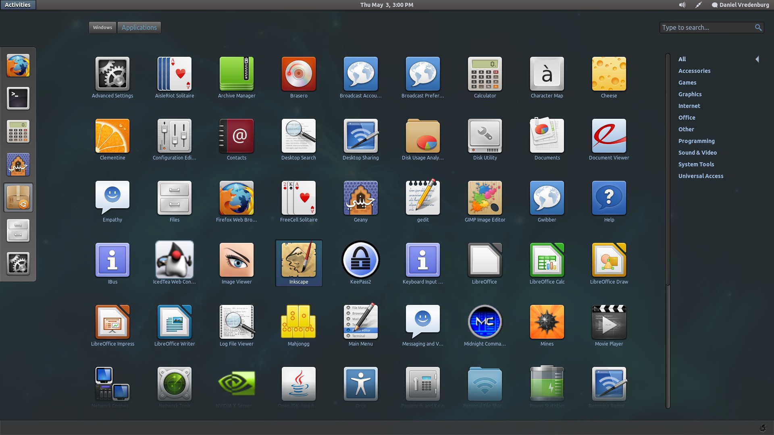Launch the Cheese webcam app
The image size is (774, 435).
[x=609, y=77]
